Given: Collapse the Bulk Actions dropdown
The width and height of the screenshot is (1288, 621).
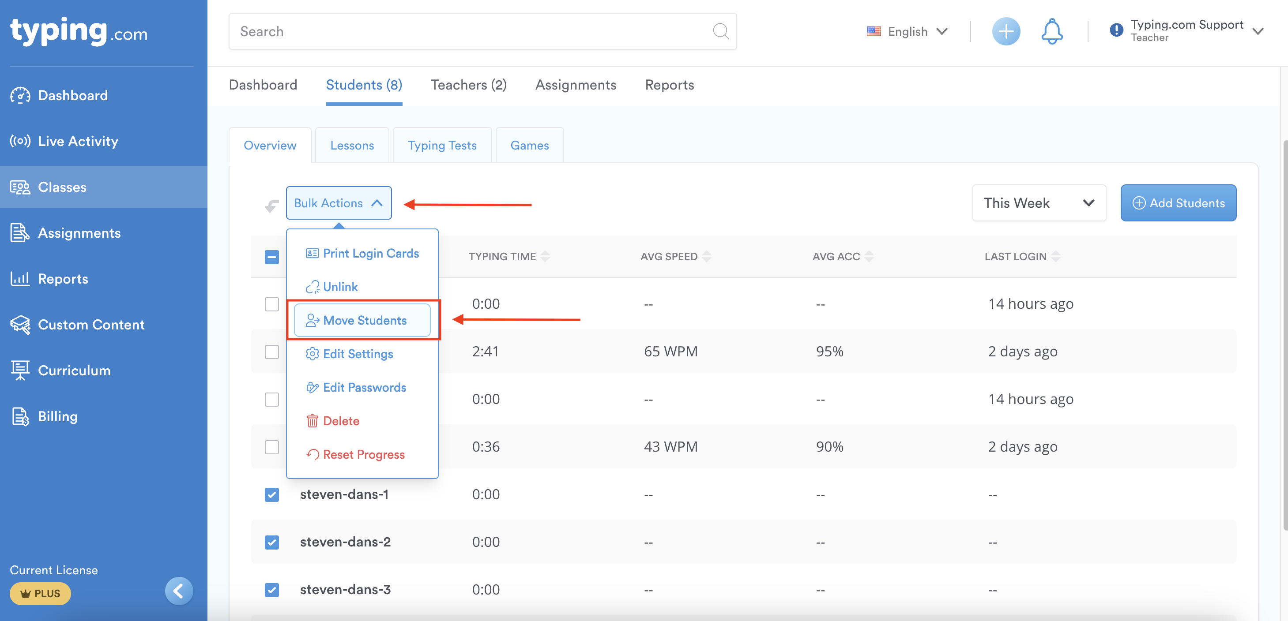Looking at the screenshot, I should pyautogui.click(x=339, y=203).
